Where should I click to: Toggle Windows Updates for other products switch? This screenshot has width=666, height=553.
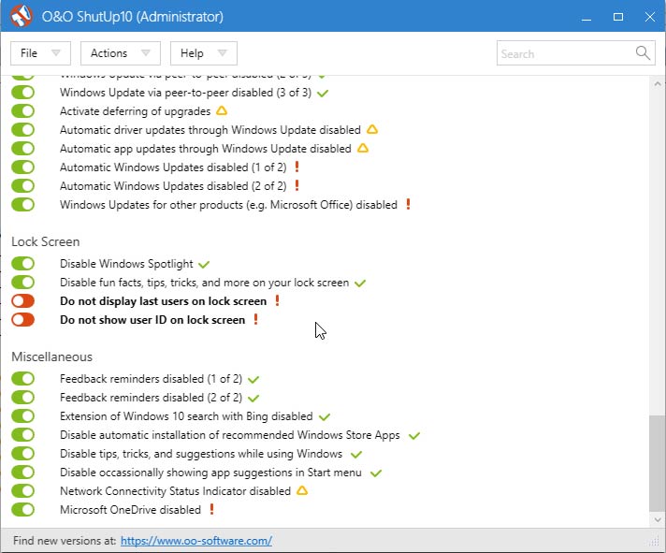tap(23, 204)
